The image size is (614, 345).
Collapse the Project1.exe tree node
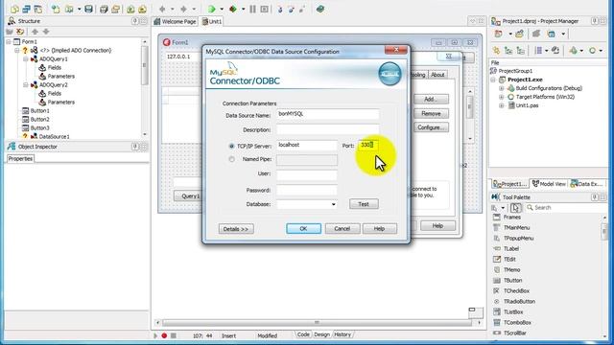[x=493, y=80]
